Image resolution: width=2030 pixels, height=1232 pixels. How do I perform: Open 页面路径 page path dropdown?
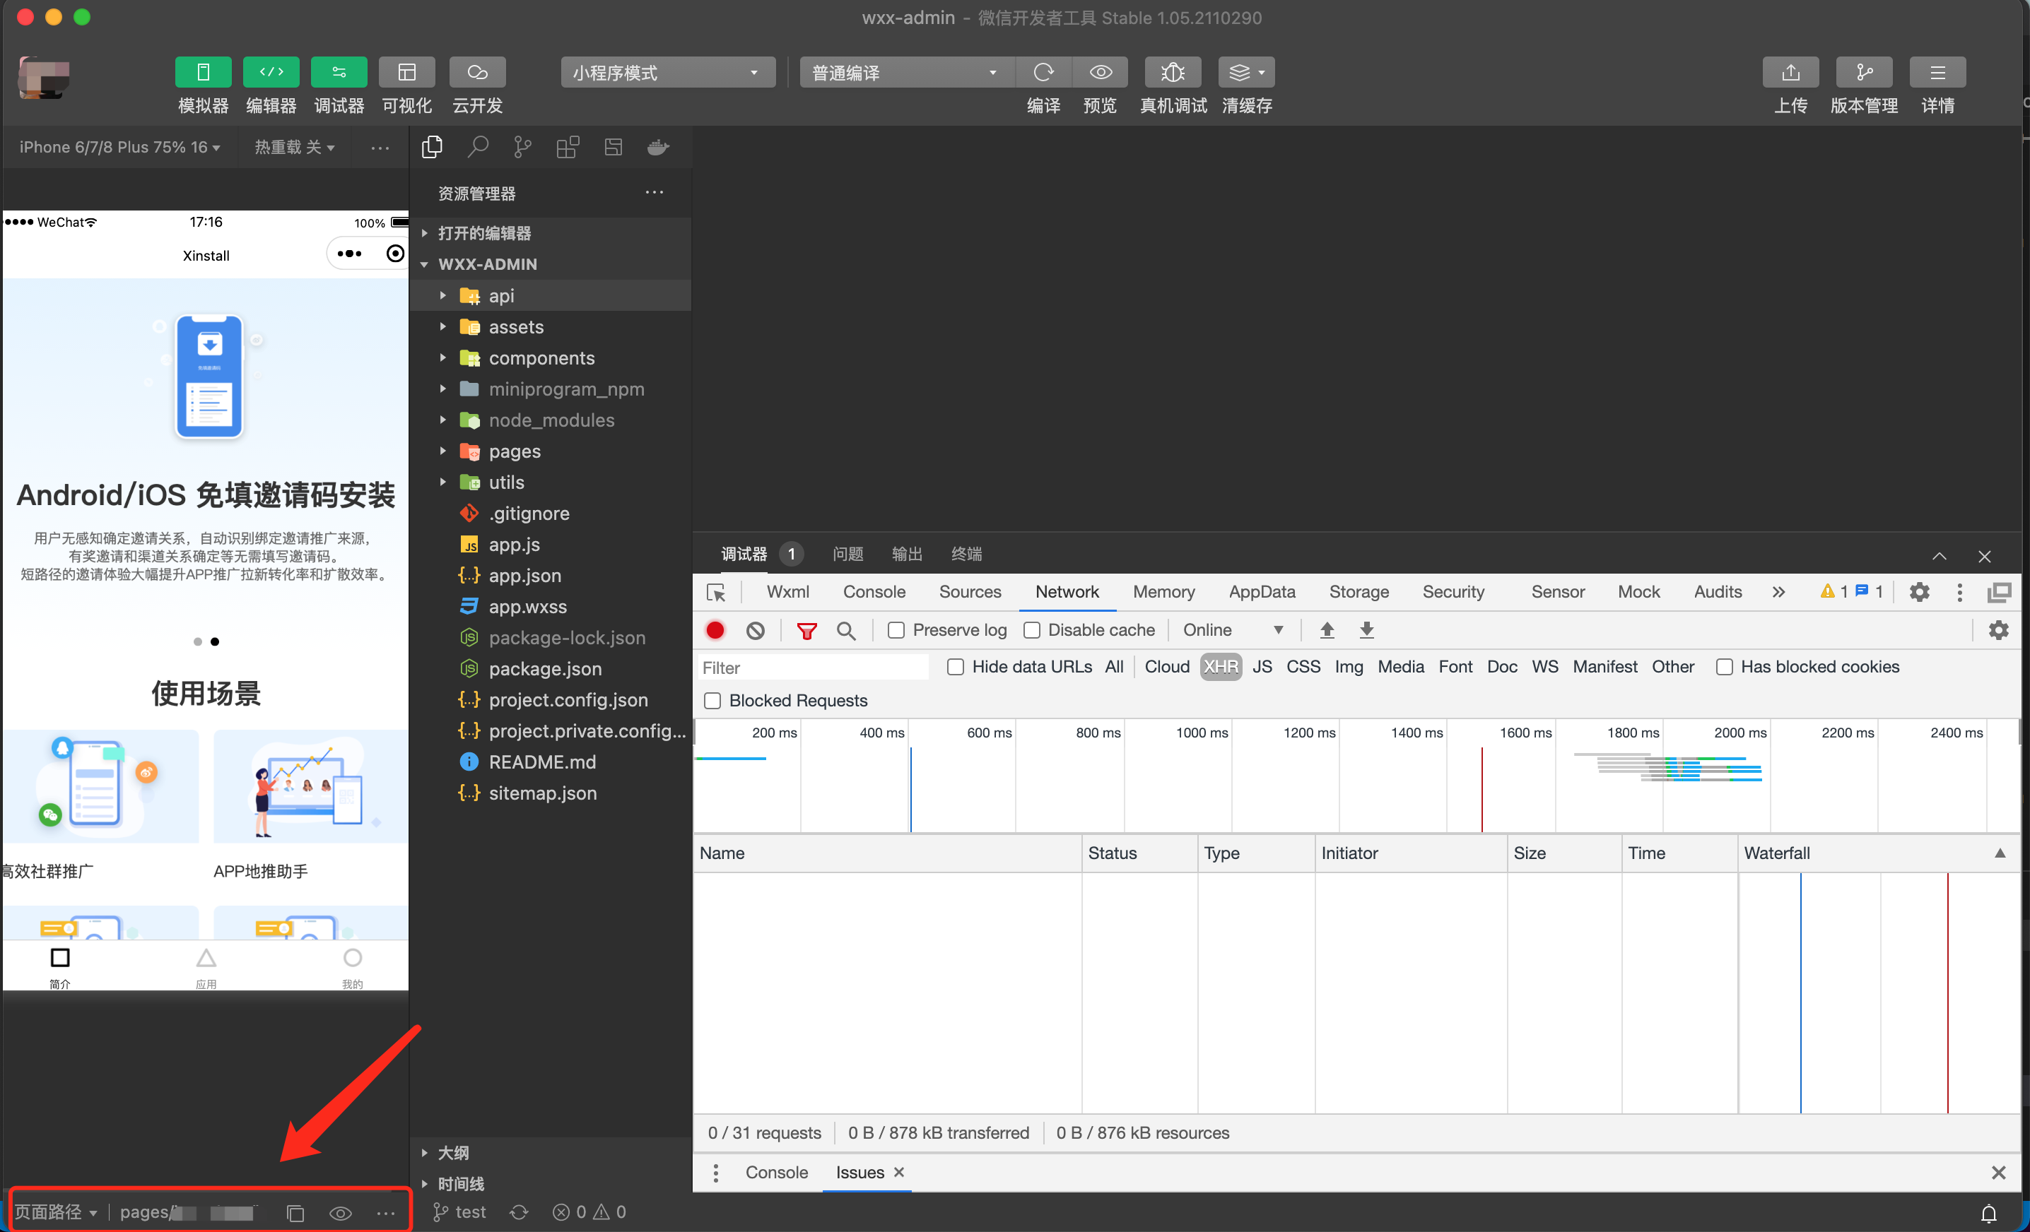(x=56, y=1212)
